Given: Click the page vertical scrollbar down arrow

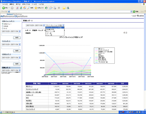Looking at the screenshot, I should click(x=145, y=110).
